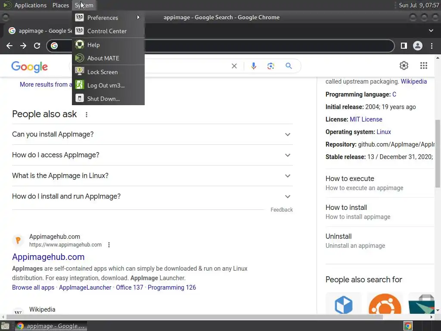This screenshot has width=441, height=331.
Task: Switch to Chrome window in taskbar
Action: tap(51, 326)
